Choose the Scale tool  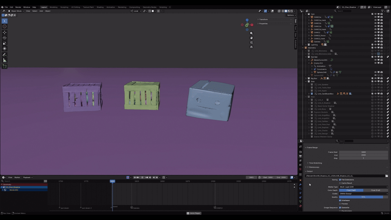click(4, 44)
